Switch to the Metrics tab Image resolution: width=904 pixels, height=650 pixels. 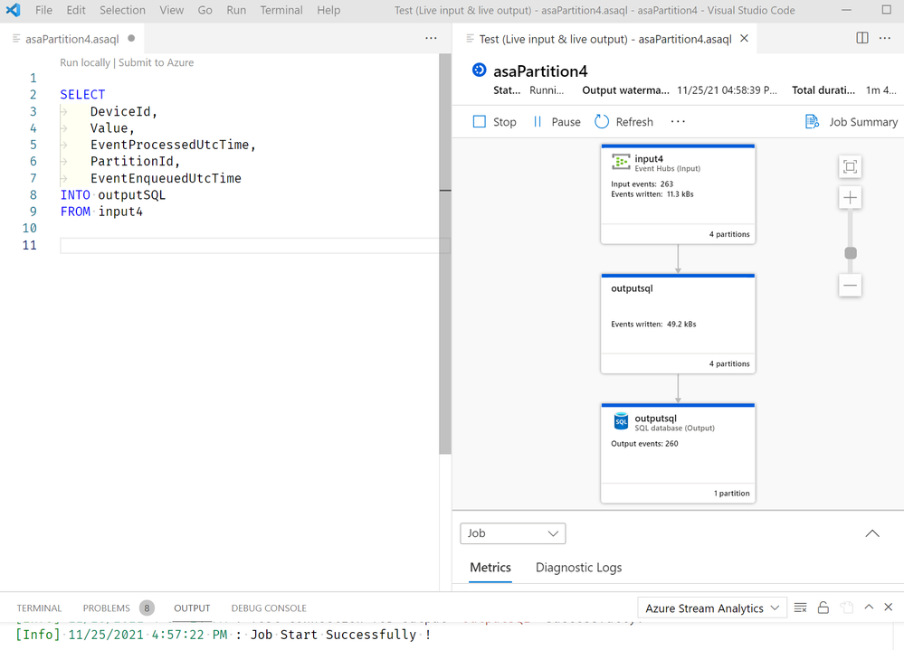tap(490, 568)
